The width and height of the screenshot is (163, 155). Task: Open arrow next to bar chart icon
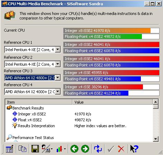(65, 149)
